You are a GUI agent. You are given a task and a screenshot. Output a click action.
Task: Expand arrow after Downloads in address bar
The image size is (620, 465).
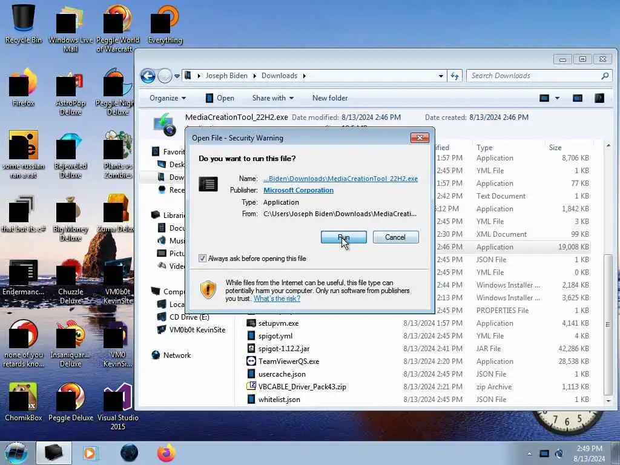(304, 76)
